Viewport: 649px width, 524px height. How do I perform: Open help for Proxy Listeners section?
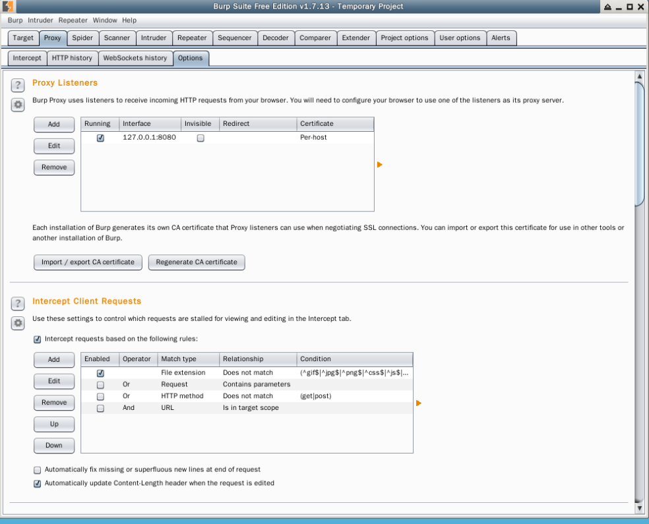18,85
